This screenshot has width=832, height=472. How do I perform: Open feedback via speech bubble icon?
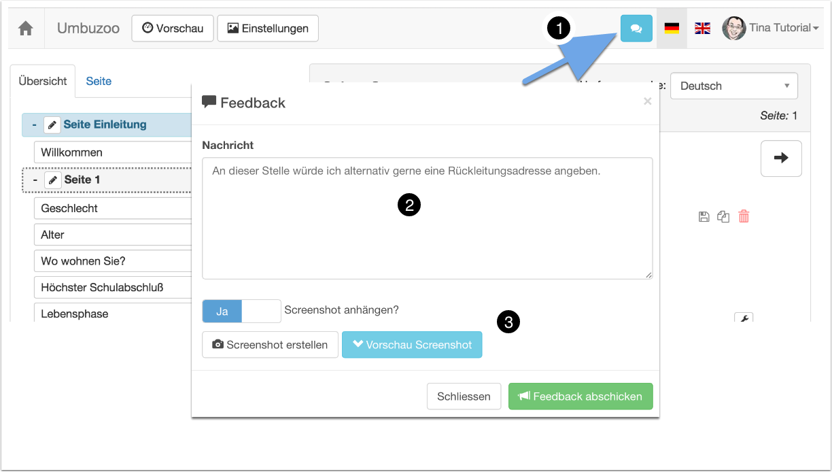[x=636, y=29]
